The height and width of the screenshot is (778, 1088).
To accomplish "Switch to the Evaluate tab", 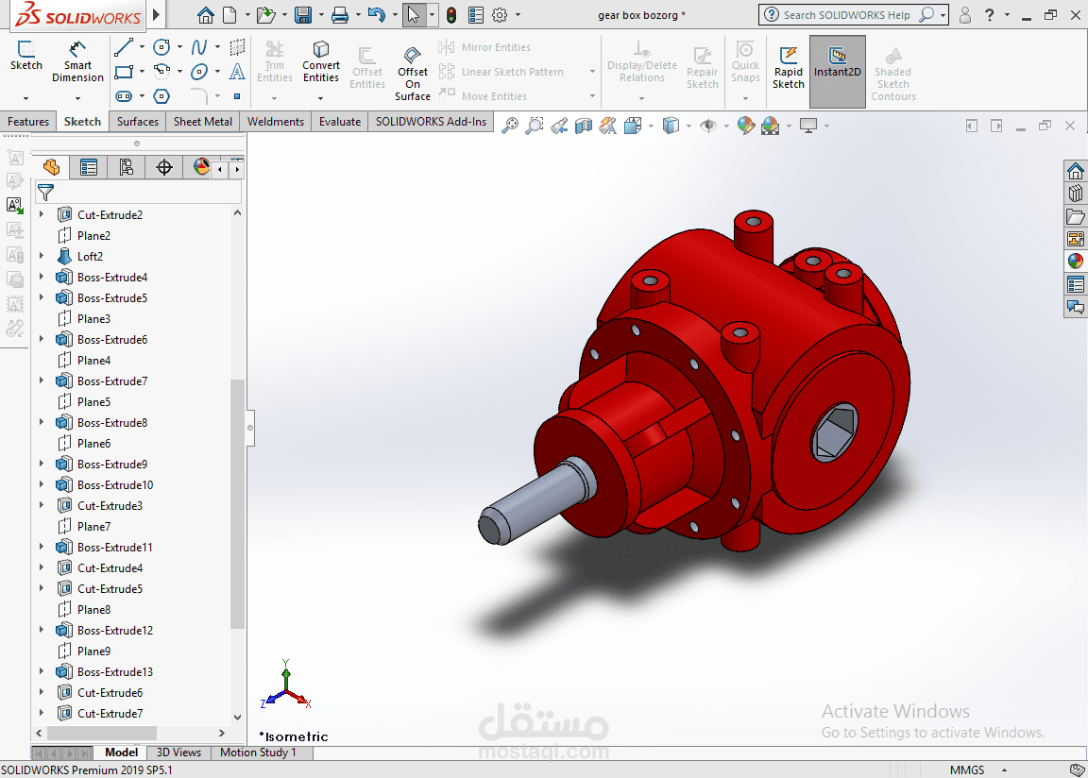I will tap(339, 122).
